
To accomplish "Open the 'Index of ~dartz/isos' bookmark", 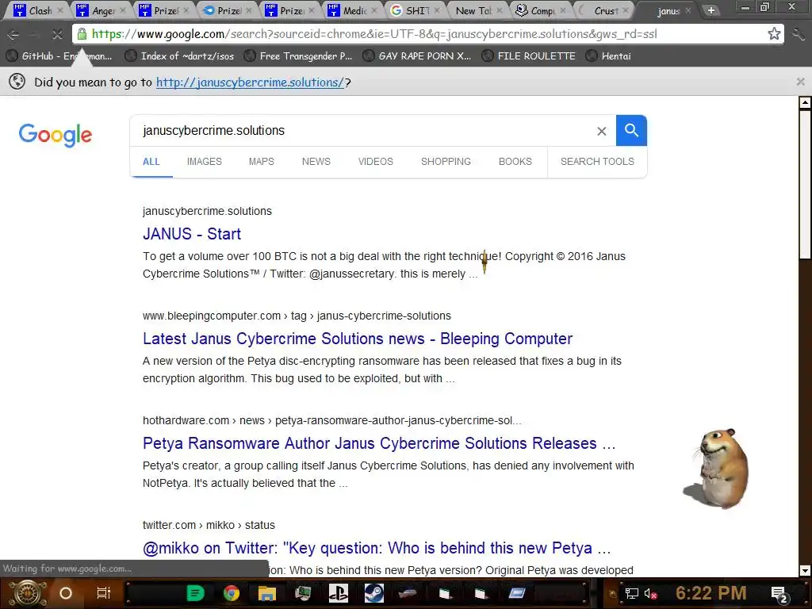I will pos(180,56).
